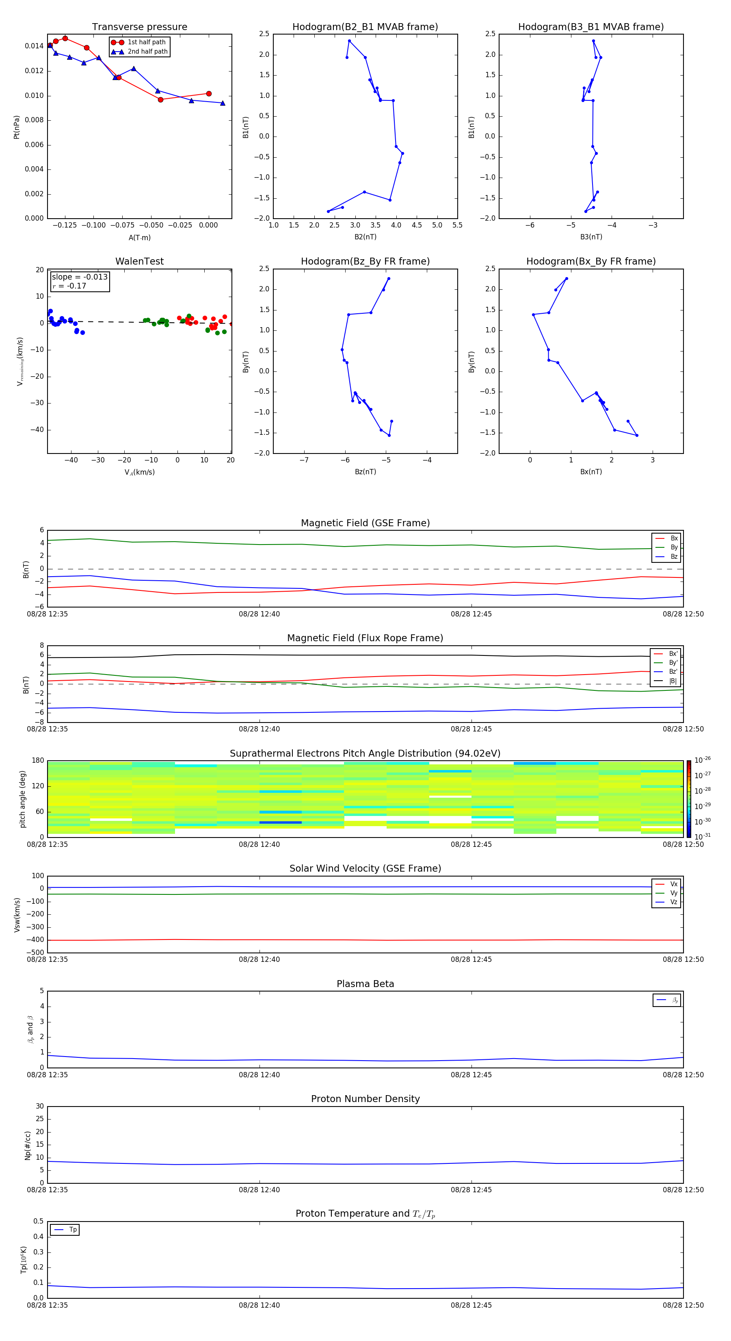The image size is (731, 1341).
Task: Click the 'WalenTest' plot title
Action: pos(139,261)
